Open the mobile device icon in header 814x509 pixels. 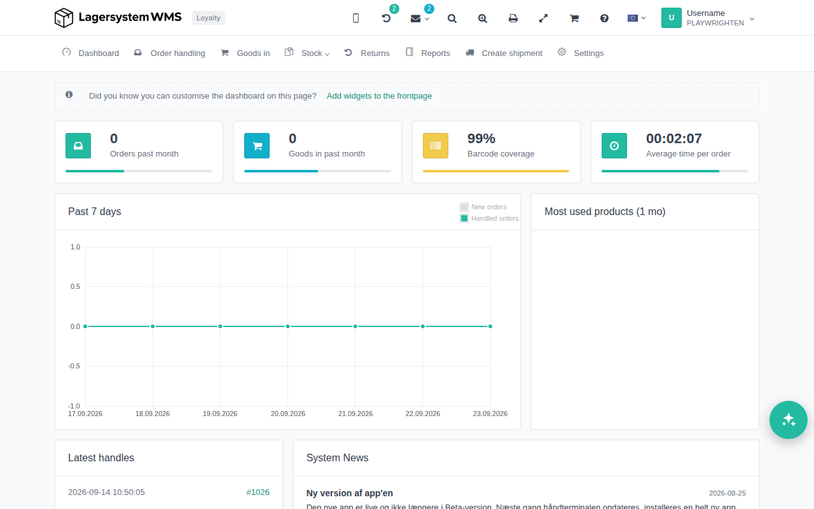point(355,18)
